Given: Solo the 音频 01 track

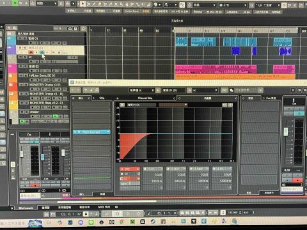Looking at the screenshot, I should [24, 38].
